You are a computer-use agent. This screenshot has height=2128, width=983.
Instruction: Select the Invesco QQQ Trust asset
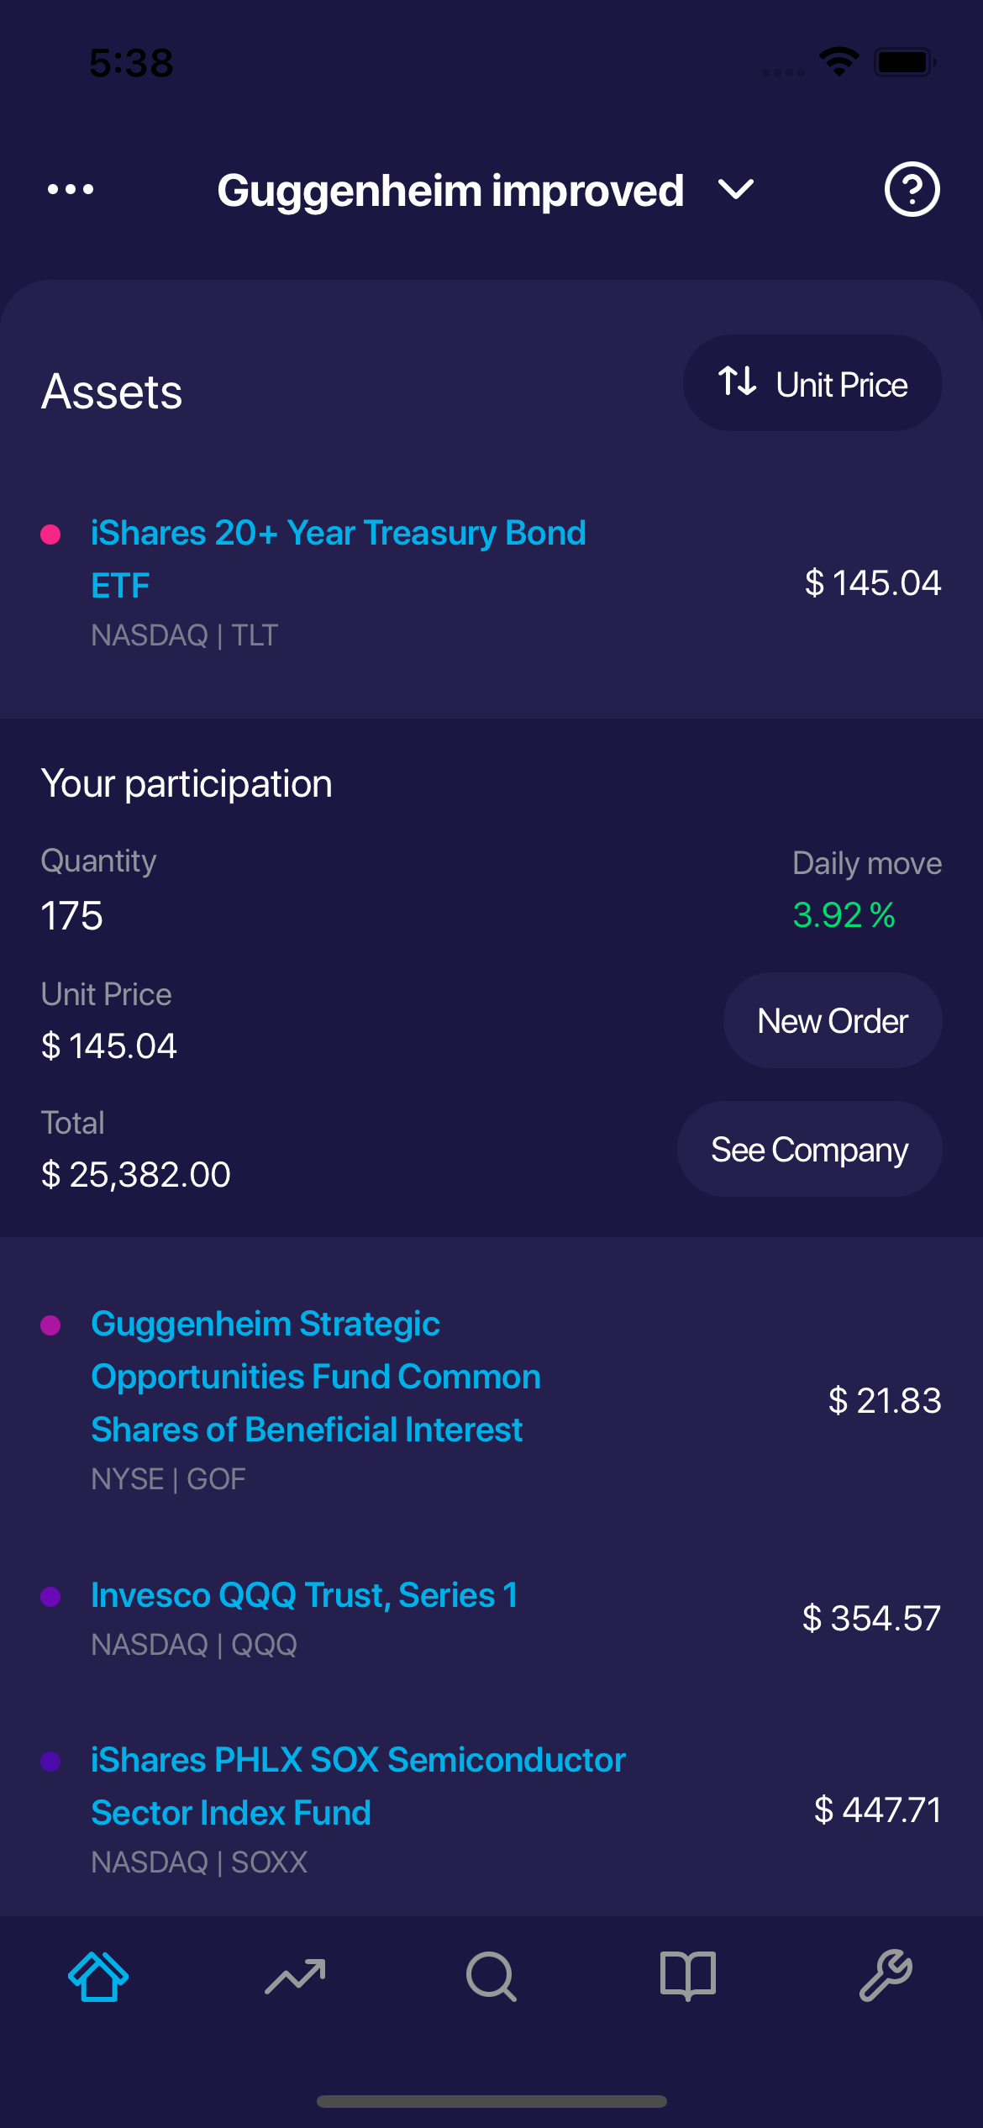click(x=304, y=1595)
